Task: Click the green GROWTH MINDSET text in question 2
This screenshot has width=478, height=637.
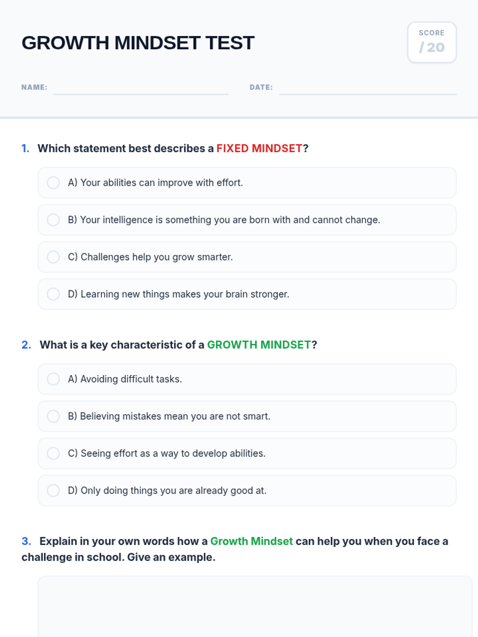Action: [x=259, y=345]
